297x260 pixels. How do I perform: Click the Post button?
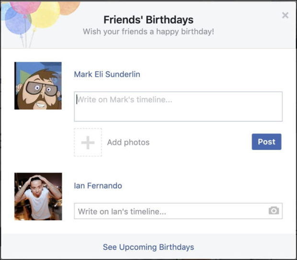[266, 142]
